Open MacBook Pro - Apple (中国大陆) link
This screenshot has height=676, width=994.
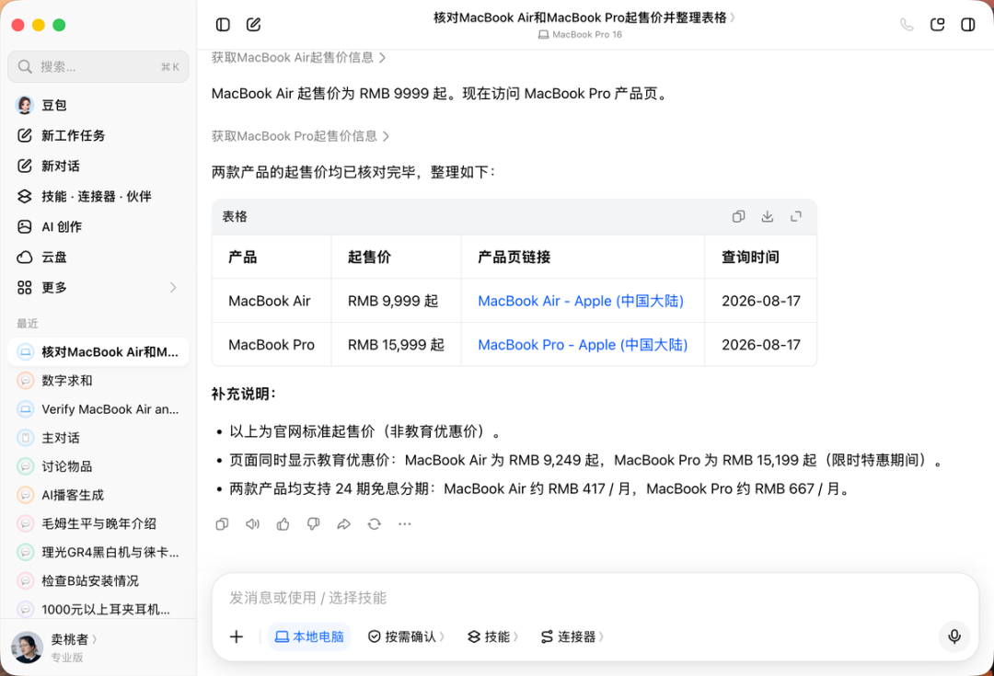click(x=583, y=345)
